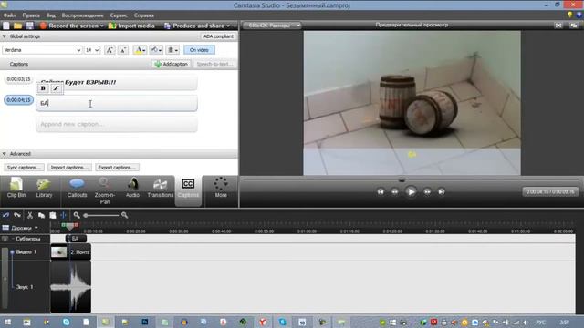Click the timeline zoom slider
Screen dimensions: 584x328
click(x=101, y=215)
